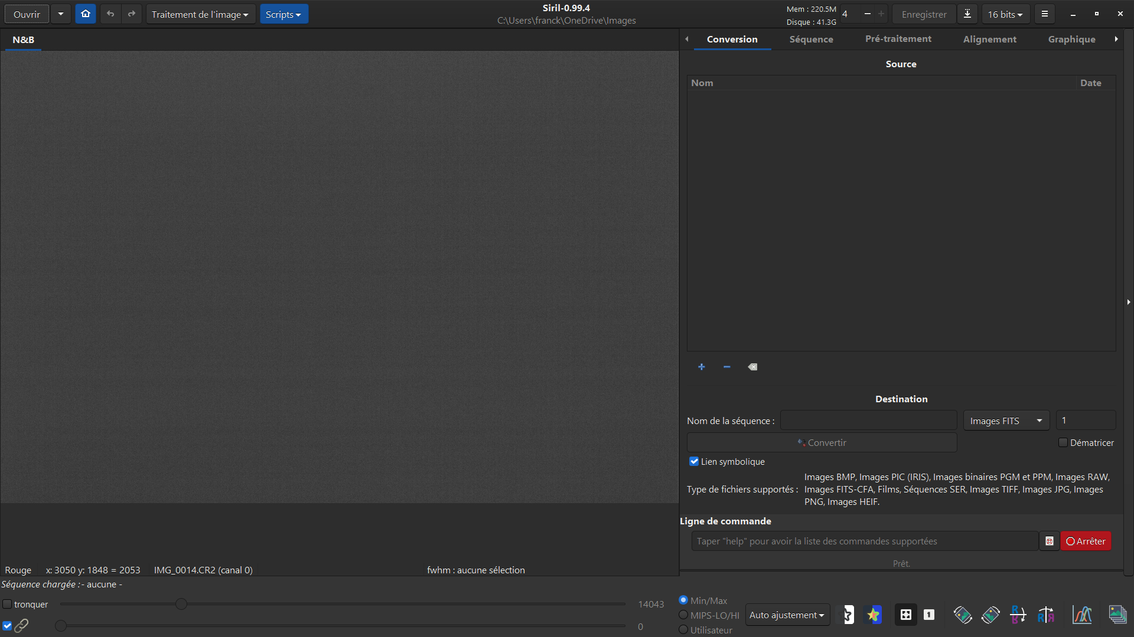Image resolution: width=1134 pixels, height=637 pixels.
Task: Open the Auto ajustement display mode dropdown
Action: point(787,615)
